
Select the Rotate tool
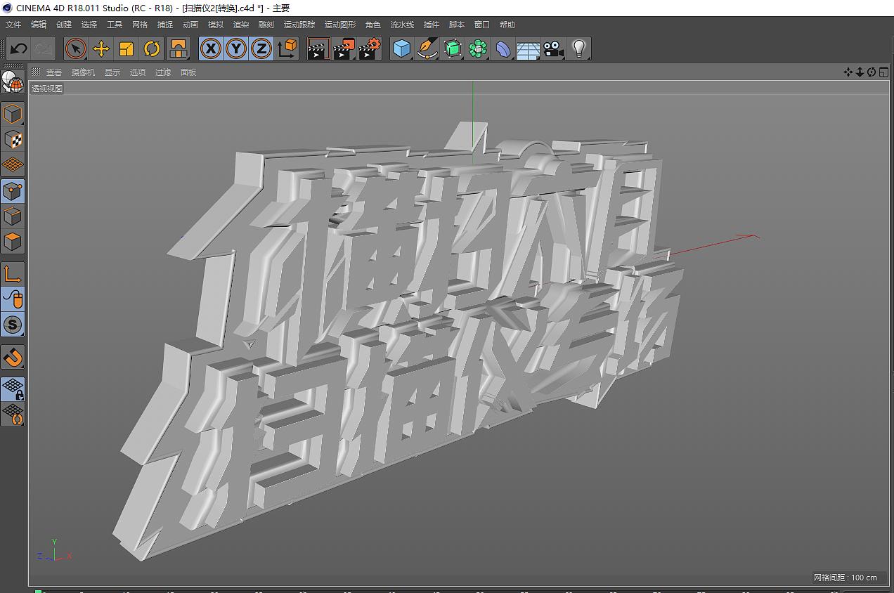click(152, 48)
